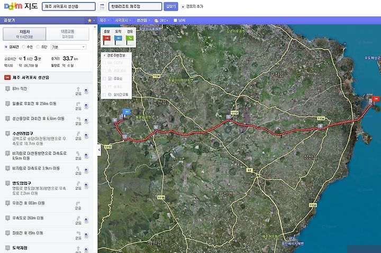Click map view icon for 명도암입구 step
This screenshot has height=253, width=381.
click(86, 185)
